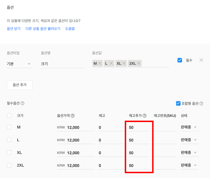
Task: Uncheck the 필수 checkbox
Action: 180,60
